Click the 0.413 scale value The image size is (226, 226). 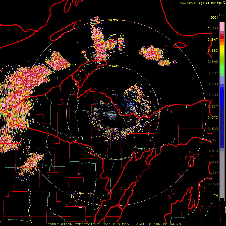tap(213, 151)
